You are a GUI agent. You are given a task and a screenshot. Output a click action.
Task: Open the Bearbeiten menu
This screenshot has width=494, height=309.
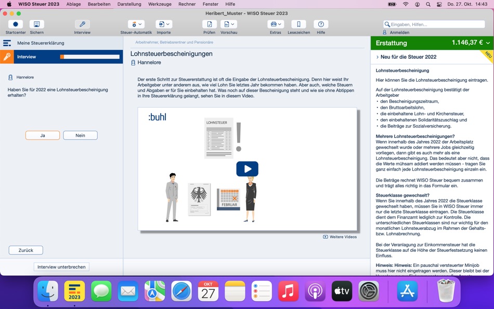pos(99,4)
